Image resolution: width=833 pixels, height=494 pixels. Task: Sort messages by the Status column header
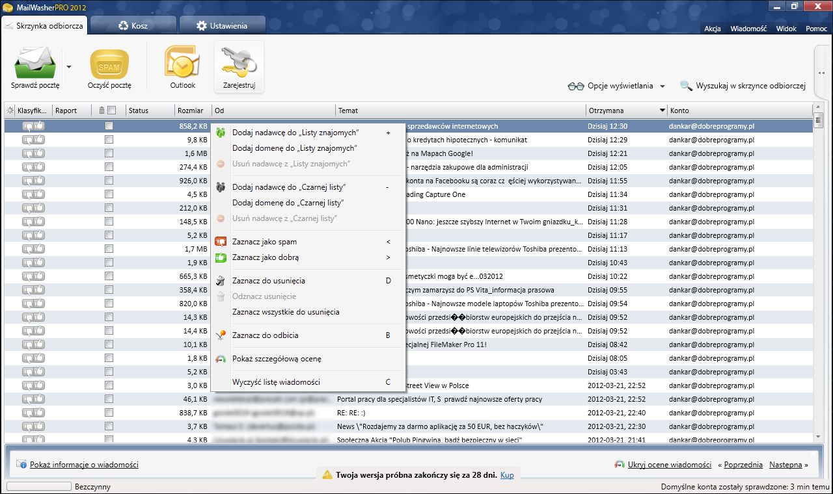coord(150,110)
